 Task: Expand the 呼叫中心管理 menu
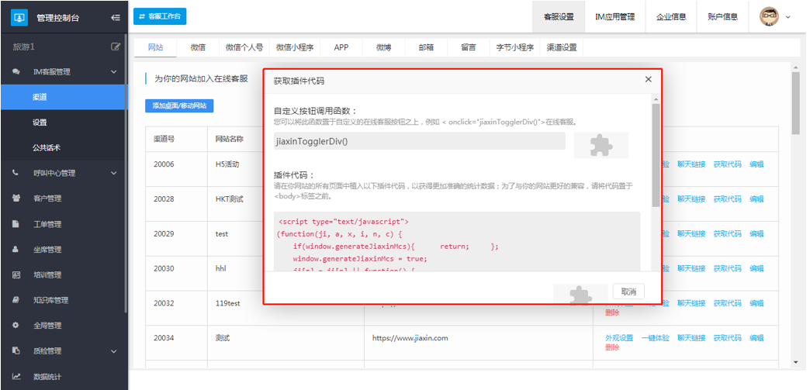pyautogui.click(x=114, y=173)
